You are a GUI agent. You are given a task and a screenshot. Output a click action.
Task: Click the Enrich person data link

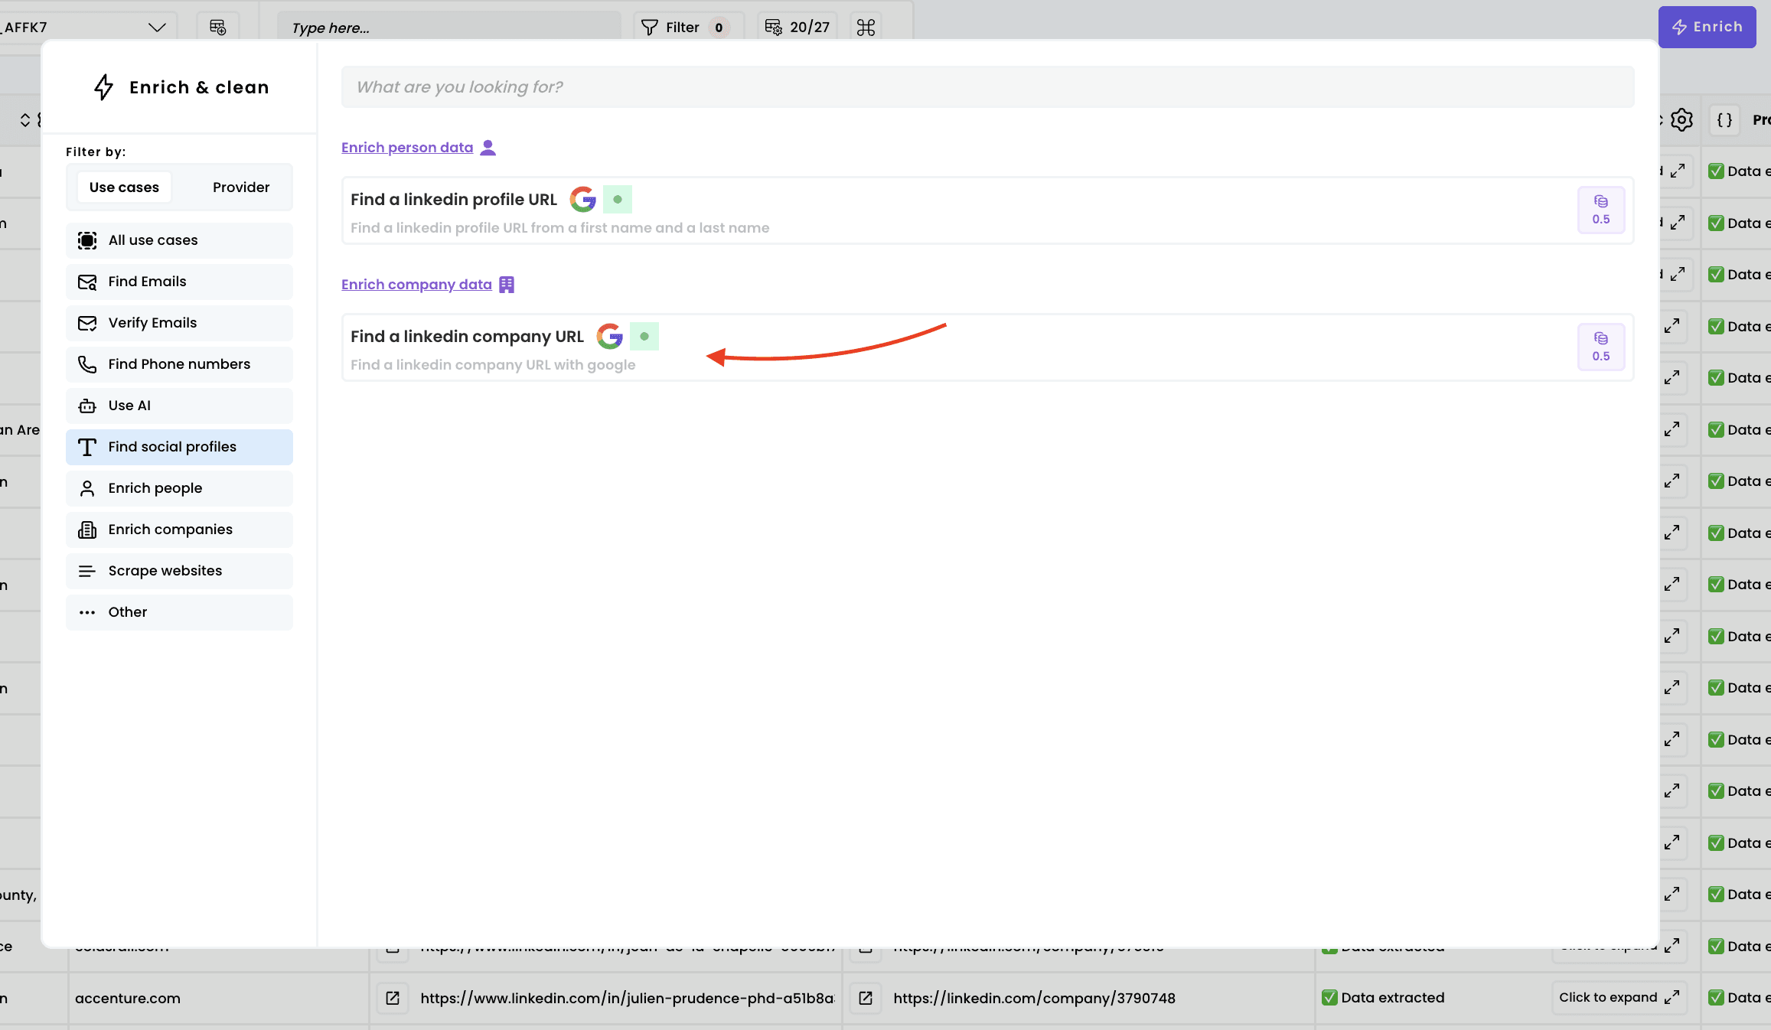pyautogui.click(x=407, y=148)
